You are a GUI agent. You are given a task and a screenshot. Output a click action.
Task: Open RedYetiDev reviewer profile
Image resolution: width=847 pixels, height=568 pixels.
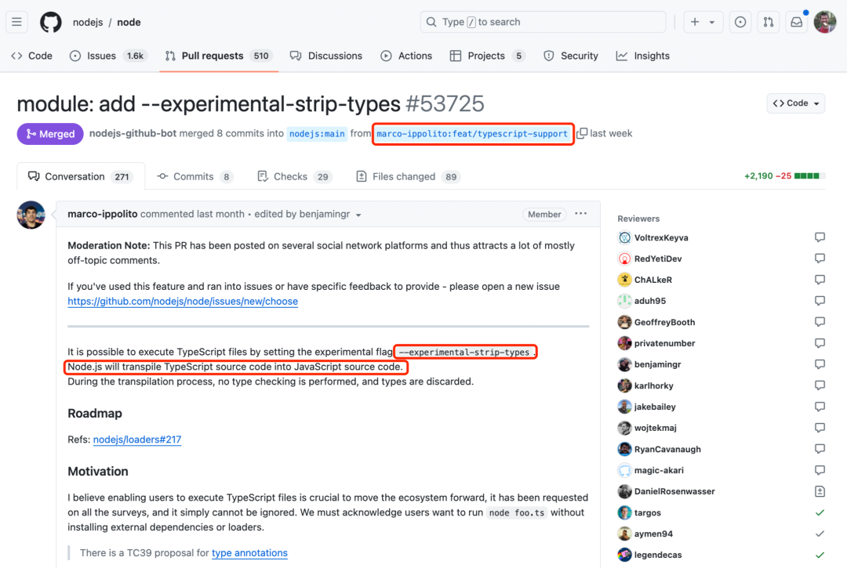click(658, 259)
